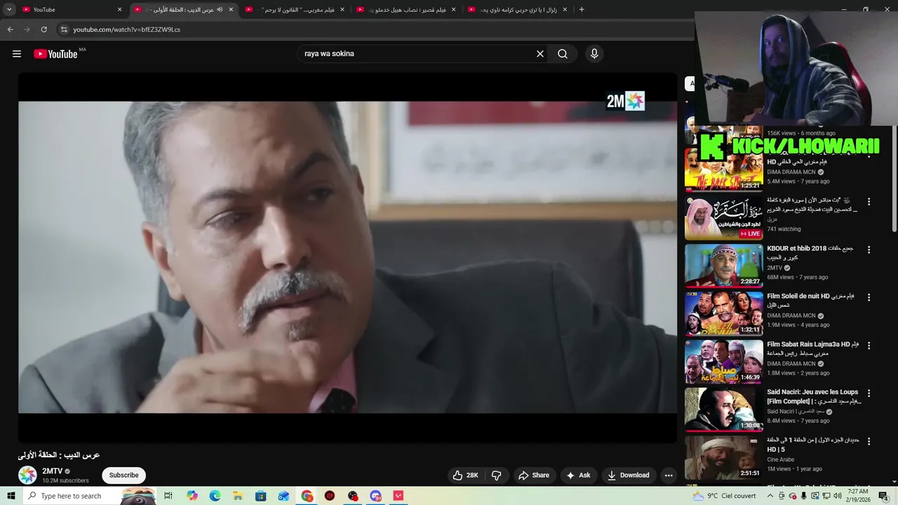The width and height of the screenshot is (898, 505).
Task: Show hidden system tray icons
Action: [x=772, y=496]
